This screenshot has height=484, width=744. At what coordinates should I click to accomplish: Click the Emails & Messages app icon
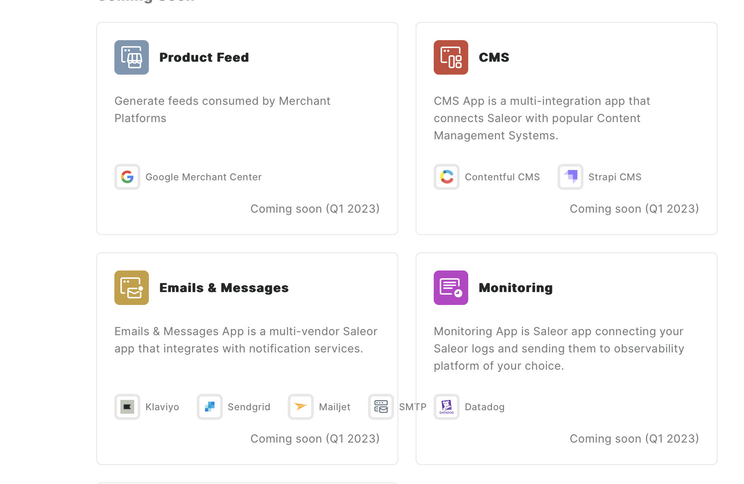[x=131, y=288]
